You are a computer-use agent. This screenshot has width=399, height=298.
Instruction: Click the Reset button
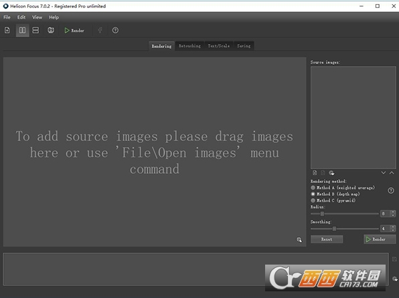point(327,239)
